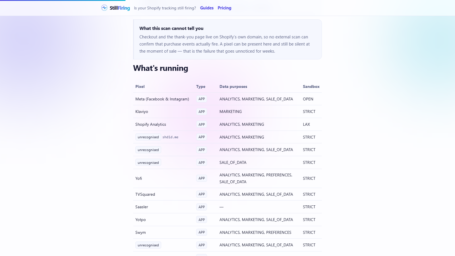Click the OPEN sandbox value for Meta

308,99
